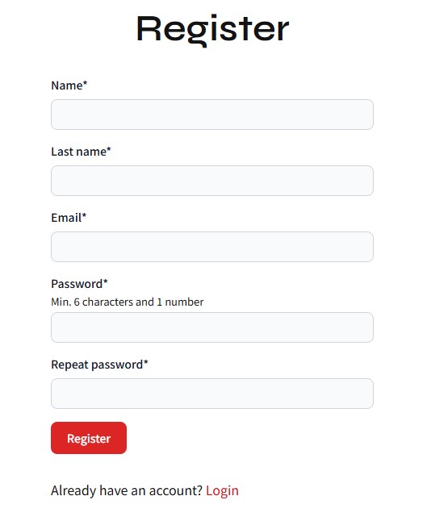Focus the Password entry field
The height and width of the screenshot is (521, 427).
[x=212, y=327]
